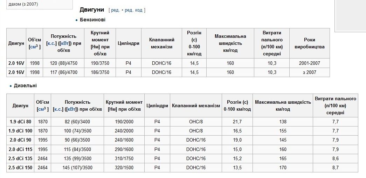This screenshot has width=366, height=178.
Task: Click the petrol table's Максимальна швидкість header
Action: click(230, 43)
